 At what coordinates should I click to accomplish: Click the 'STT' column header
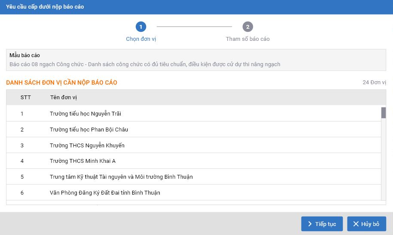coord(26,98)
